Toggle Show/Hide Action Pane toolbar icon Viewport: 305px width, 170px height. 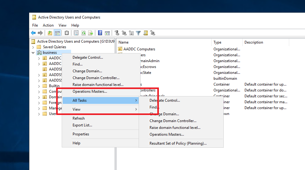point(107,33)
